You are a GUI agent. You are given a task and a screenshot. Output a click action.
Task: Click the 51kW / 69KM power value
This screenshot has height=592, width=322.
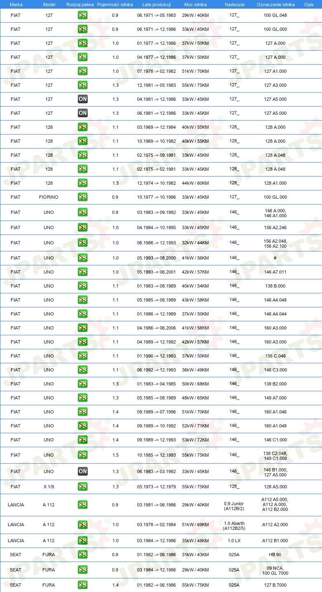coord(195,525)
